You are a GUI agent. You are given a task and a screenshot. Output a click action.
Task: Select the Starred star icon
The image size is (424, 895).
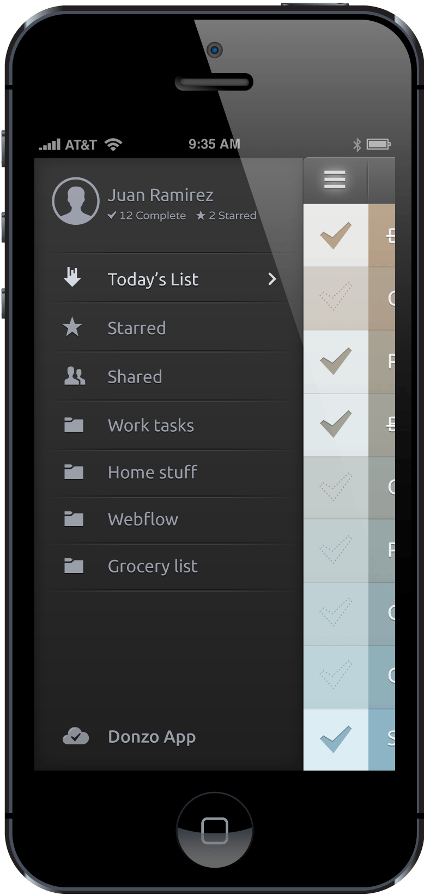[72, 327]
